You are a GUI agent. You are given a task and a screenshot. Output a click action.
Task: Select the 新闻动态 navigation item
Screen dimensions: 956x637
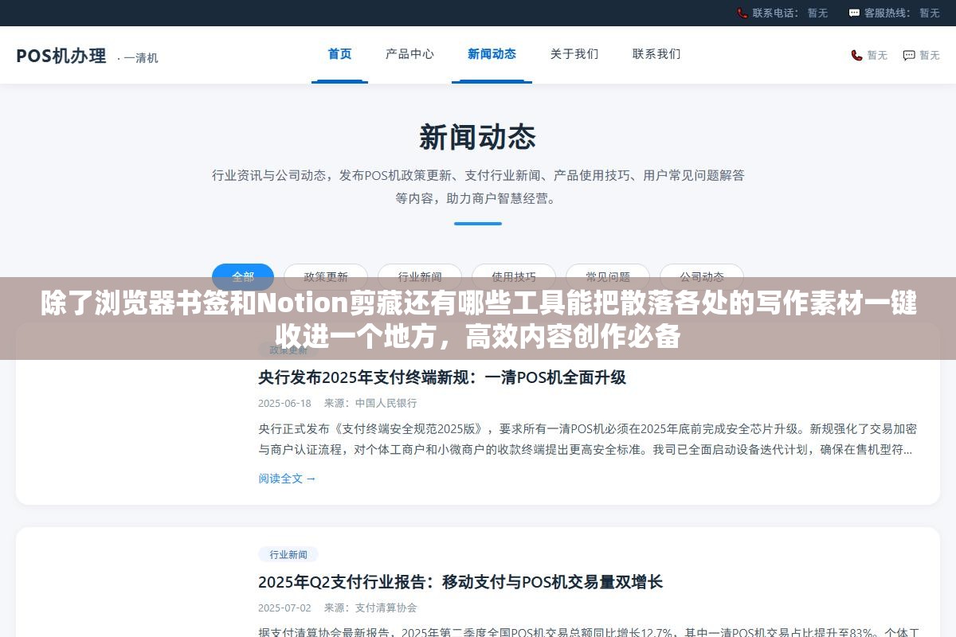[x=492, y=54]
